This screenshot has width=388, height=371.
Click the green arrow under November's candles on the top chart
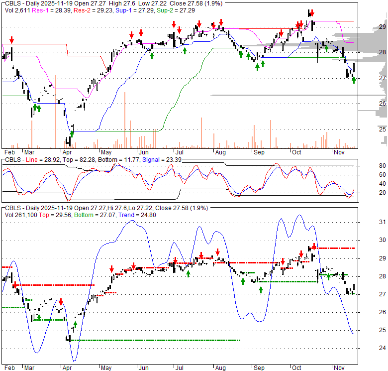tap(354, 80)
